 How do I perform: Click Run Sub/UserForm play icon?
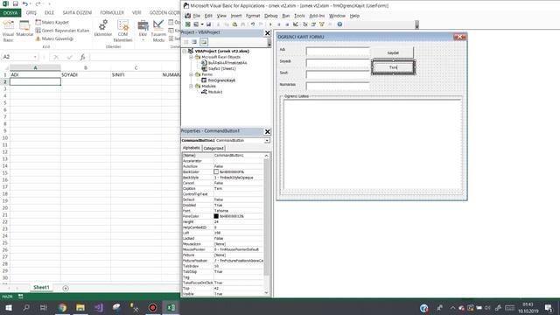coord(270,24)
